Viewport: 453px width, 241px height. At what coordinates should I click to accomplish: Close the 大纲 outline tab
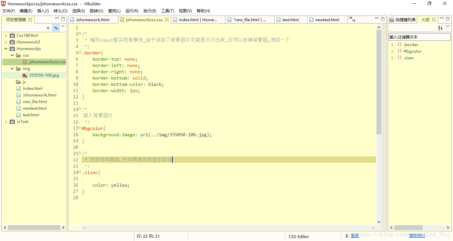tap(434, 20)
